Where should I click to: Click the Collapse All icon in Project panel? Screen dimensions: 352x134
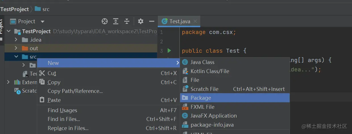pos(127,21)
